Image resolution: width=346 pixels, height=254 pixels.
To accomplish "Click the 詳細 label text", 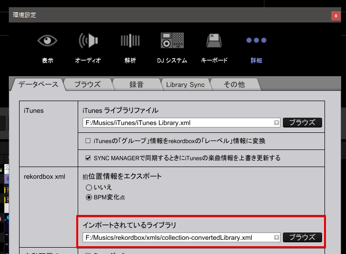I will (x=256, y=60).
